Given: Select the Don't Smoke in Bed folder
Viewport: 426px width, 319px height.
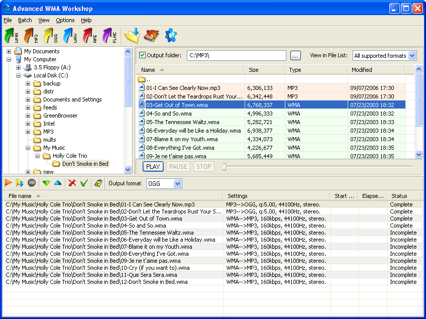Looking at the screenshot, I should click(85, 164).
